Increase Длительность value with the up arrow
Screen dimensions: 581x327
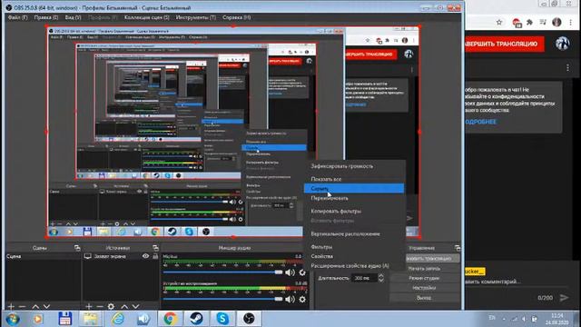tap(380, 275)
